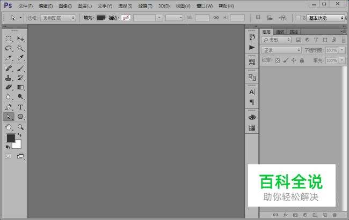The image size is (349, 220).
Task: Select the Crop tool
Action: point(9,58)
